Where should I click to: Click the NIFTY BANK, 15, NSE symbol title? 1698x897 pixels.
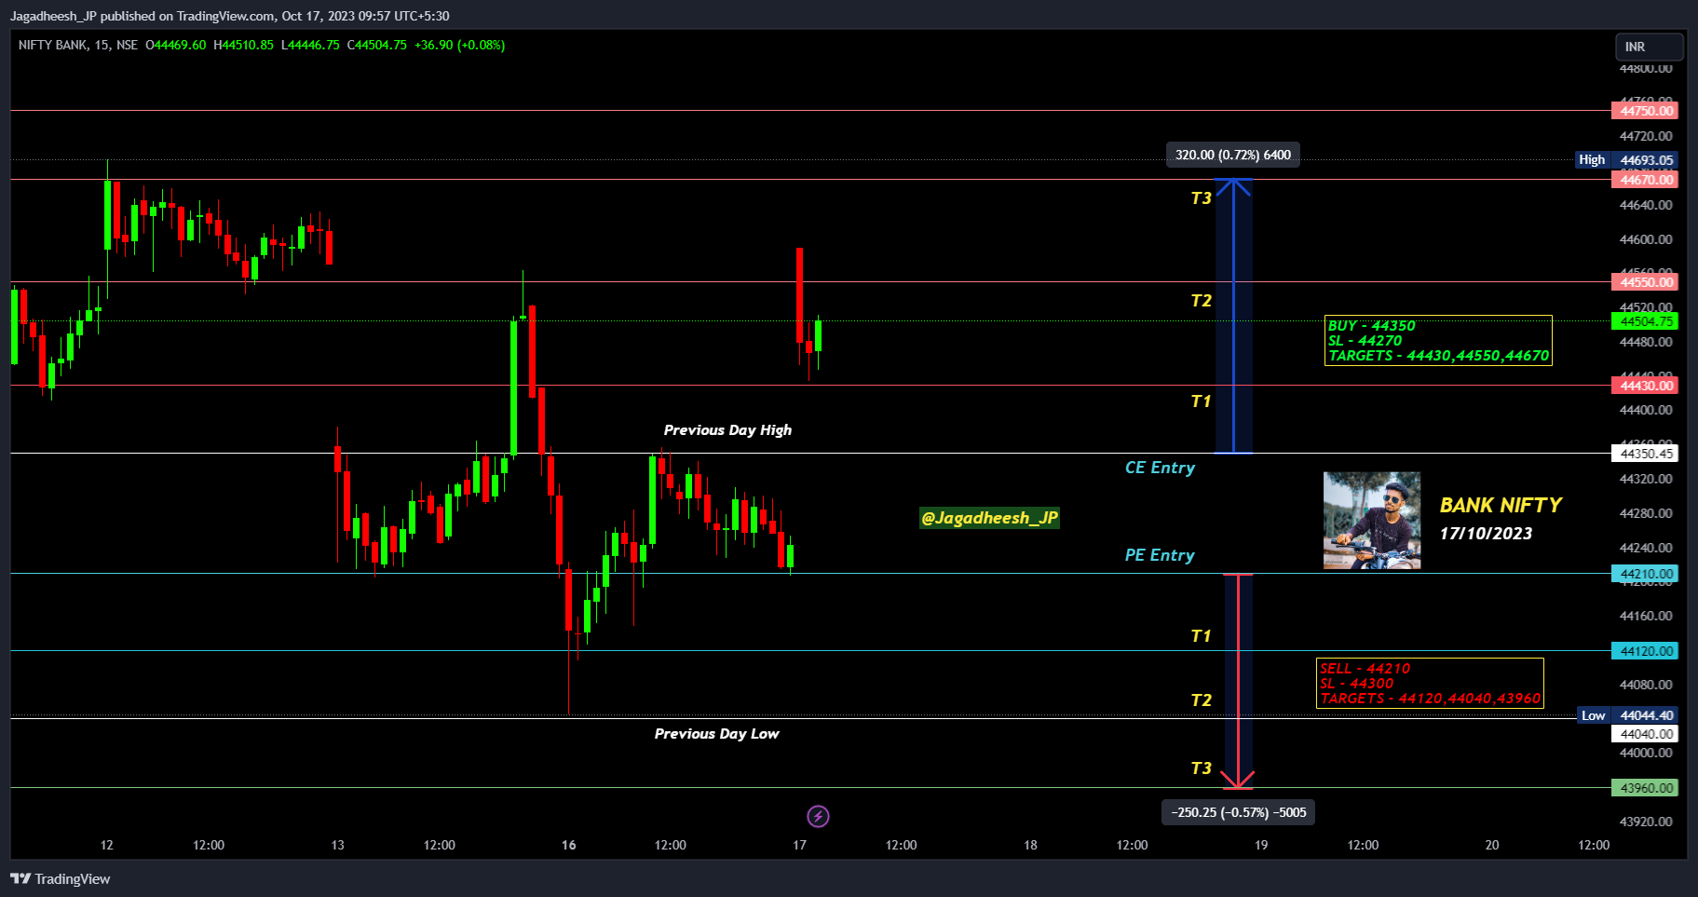(x=78, y=45)
